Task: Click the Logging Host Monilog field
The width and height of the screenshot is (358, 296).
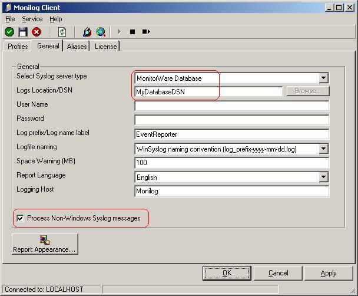Action: point(232,191)
